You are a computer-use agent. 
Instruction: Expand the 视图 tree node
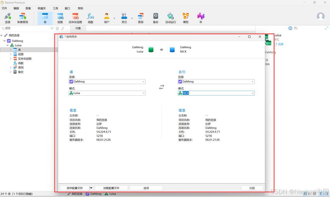(x=11, y=54)
